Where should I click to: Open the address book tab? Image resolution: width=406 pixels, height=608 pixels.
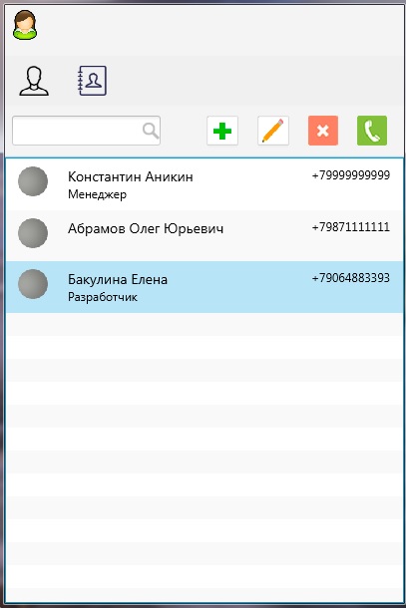[x=92, y=81]
